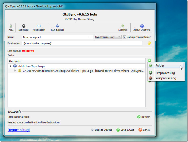Click the Schedule label in toolbar
This screenshot has height=142, width=188.
[x=24, y=30]
